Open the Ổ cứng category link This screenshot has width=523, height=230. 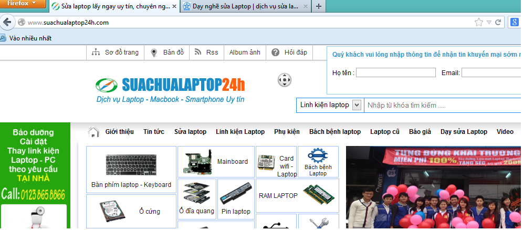tap(150, 211)
